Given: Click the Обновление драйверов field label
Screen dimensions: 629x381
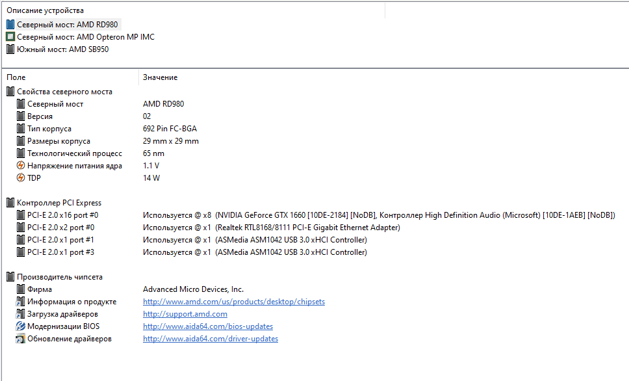Looking at the screenshot, I should 70,339.
